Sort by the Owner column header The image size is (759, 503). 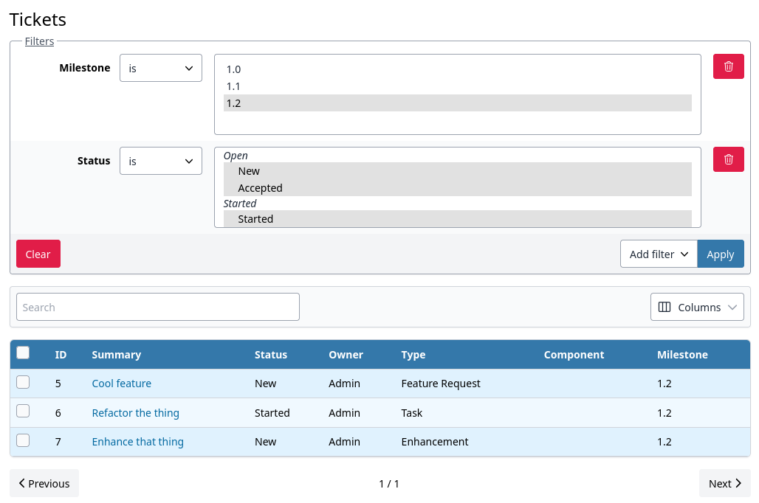pos(346,355)
